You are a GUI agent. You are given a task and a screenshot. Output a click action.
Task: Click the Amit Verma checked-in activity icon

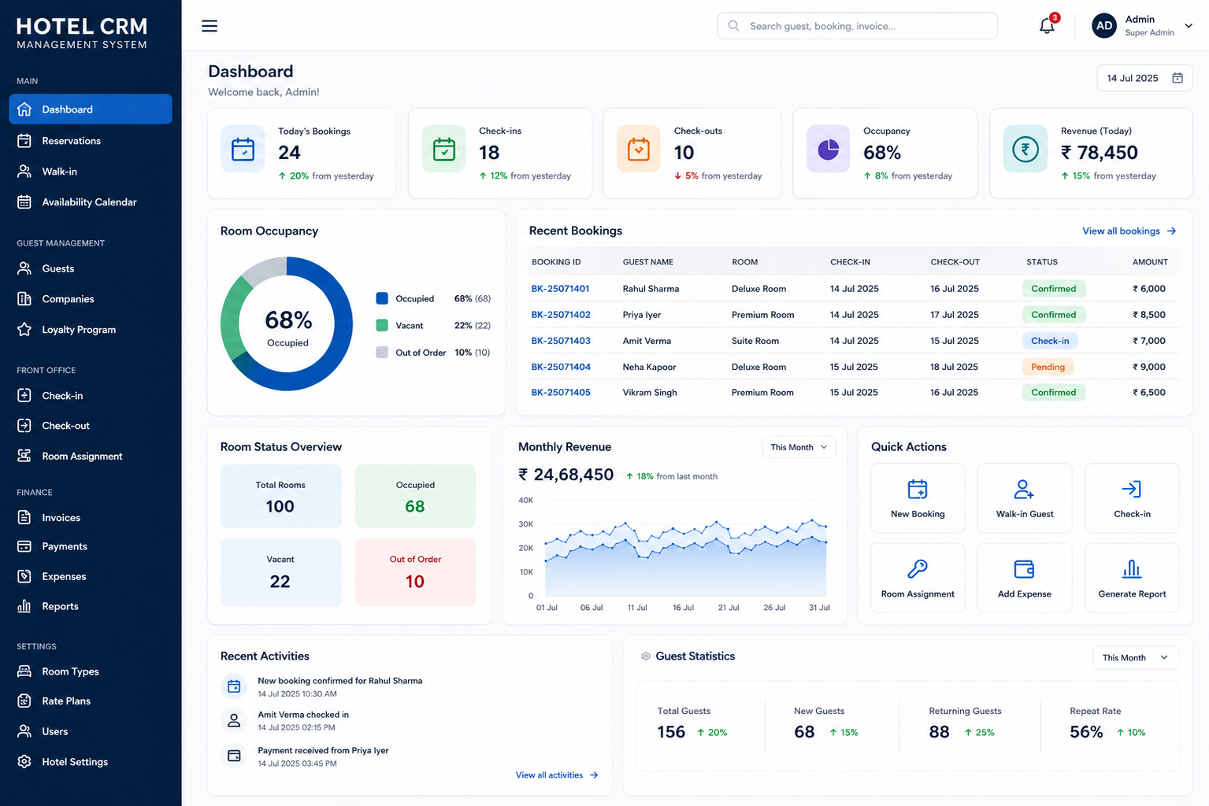[234, 720]
